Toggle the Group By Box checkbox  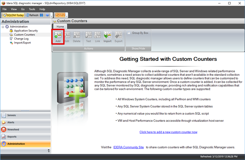(x=129, y=33)
